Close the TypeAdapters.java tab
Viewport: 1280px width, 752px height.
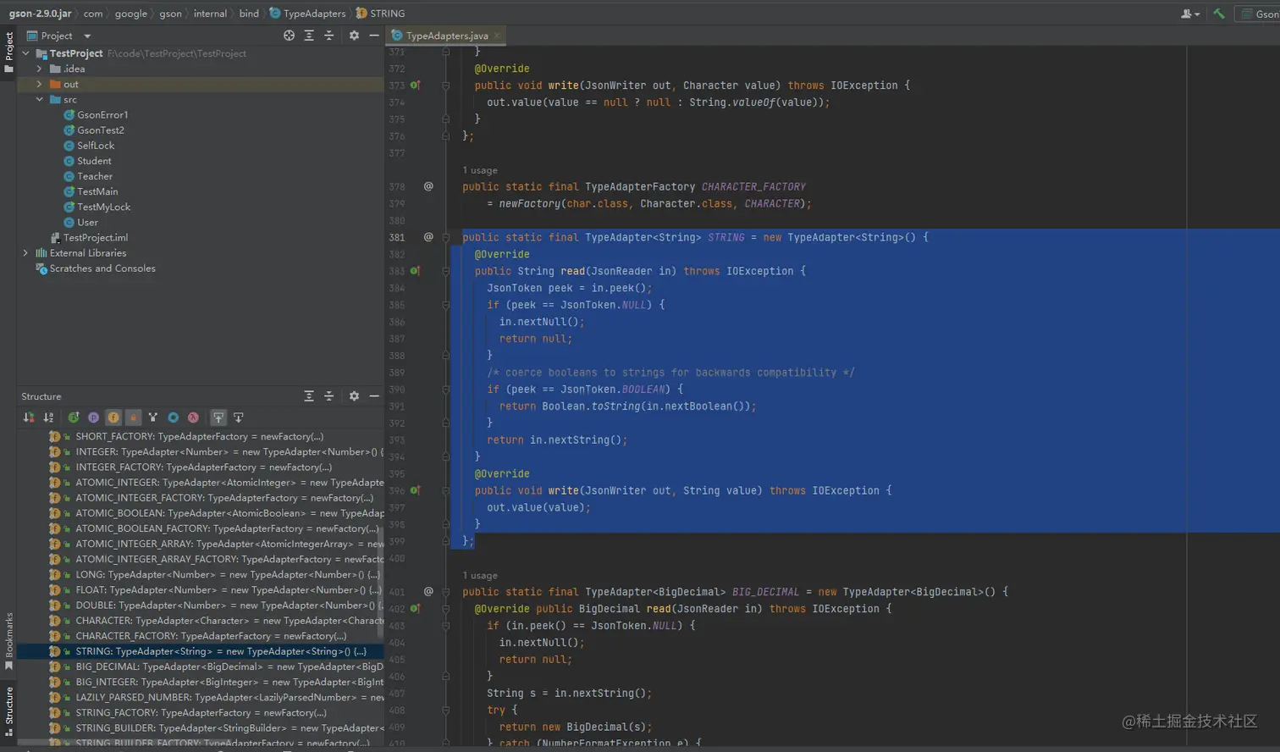click(x=498, y=36)
